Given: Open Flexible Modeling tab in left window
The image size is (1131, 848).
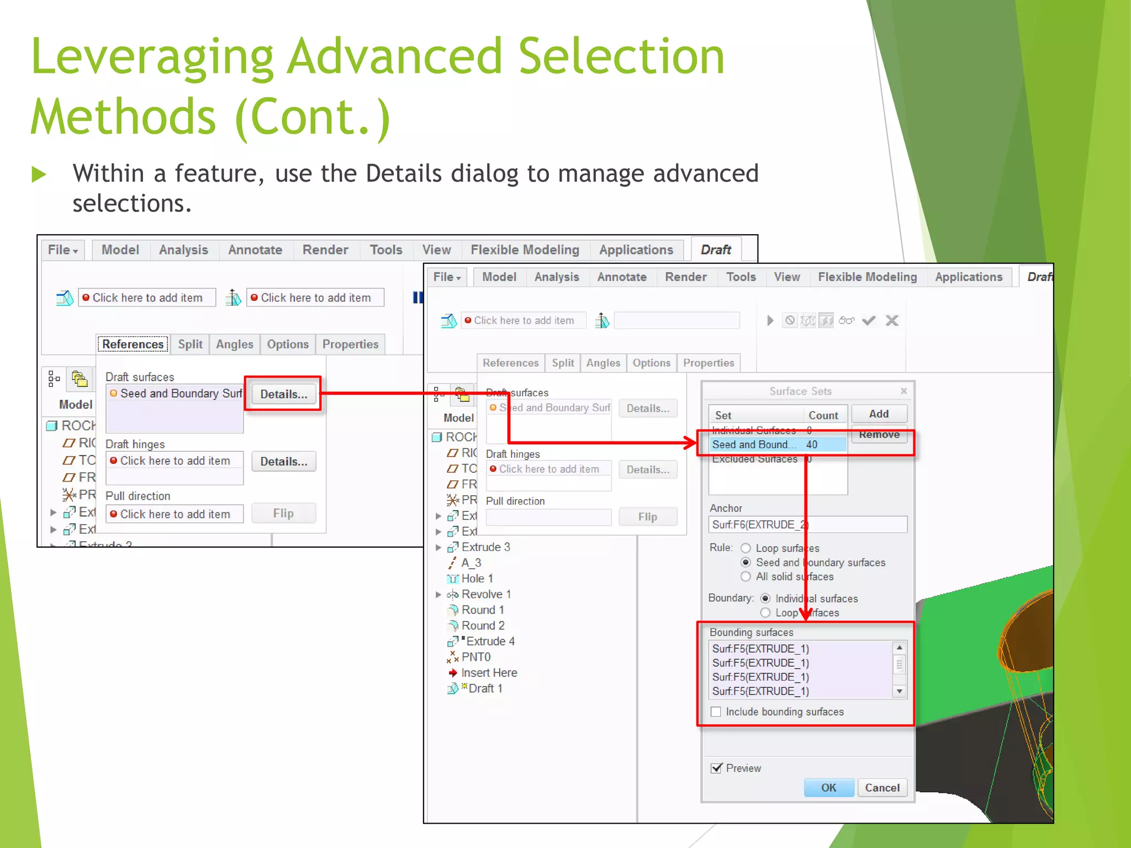Looking at the screenshot, I should [525, 250].
